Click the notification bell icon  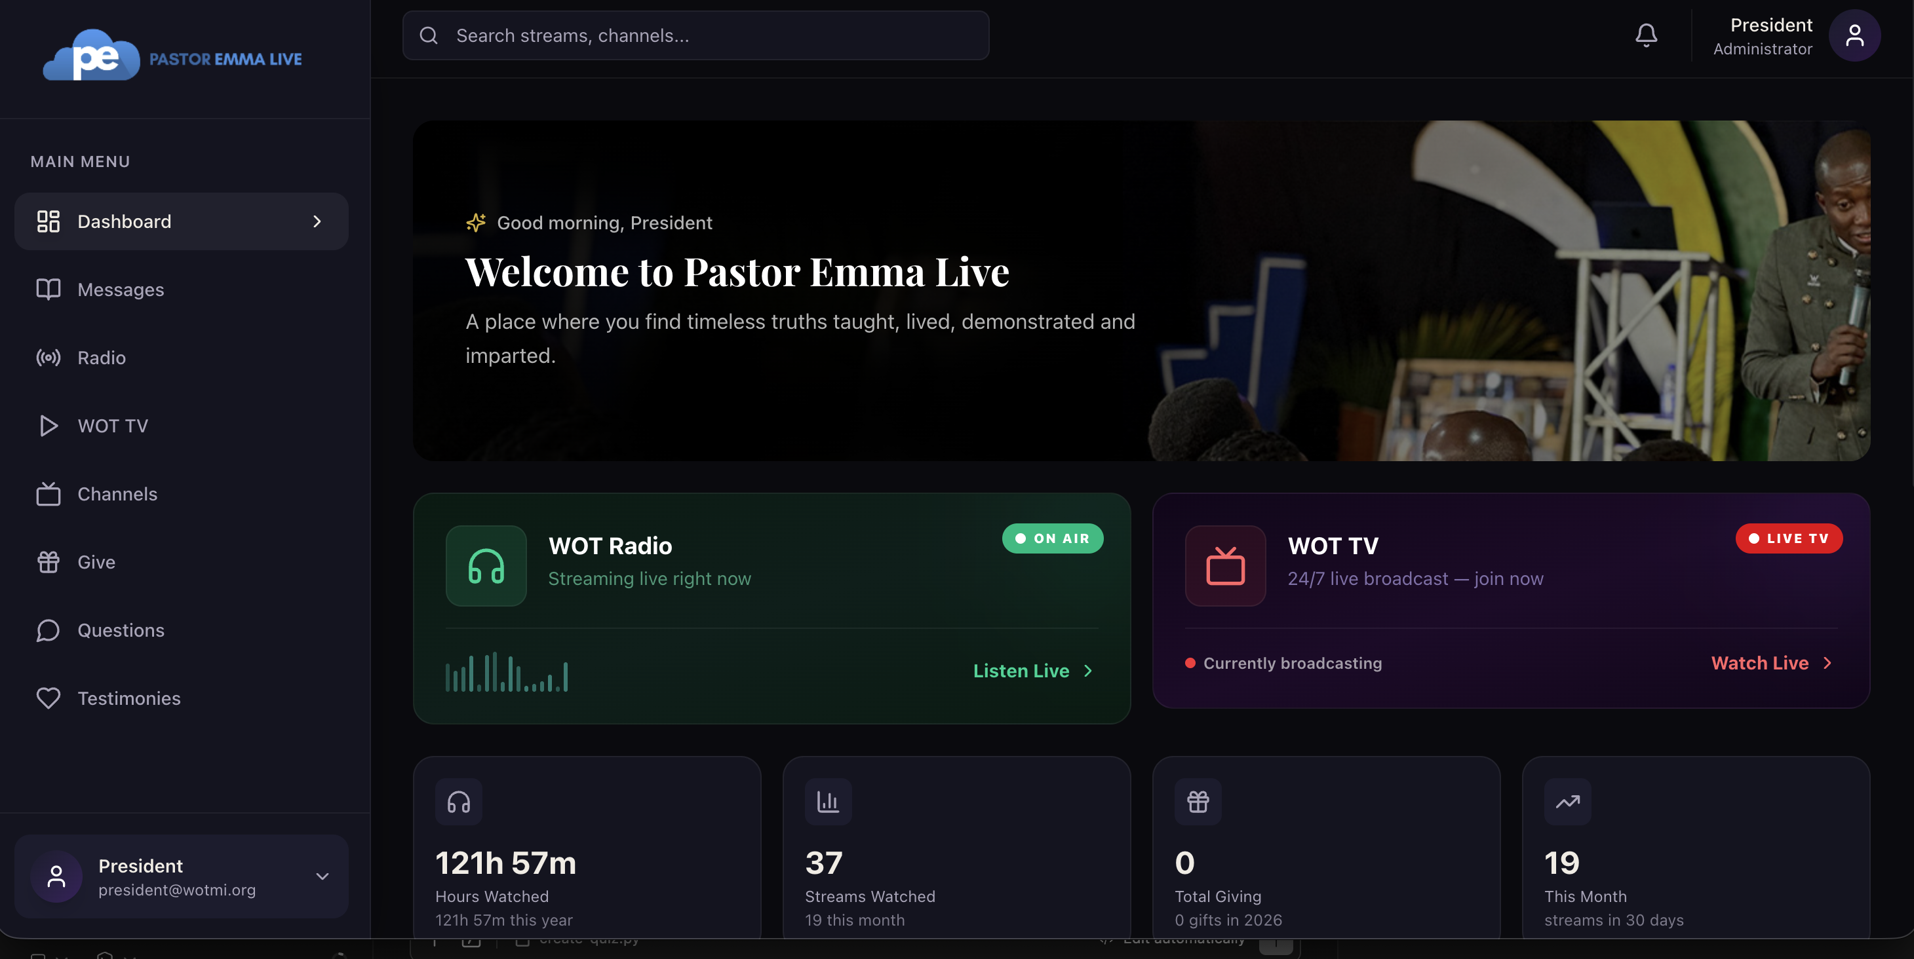coord(1646,35)
